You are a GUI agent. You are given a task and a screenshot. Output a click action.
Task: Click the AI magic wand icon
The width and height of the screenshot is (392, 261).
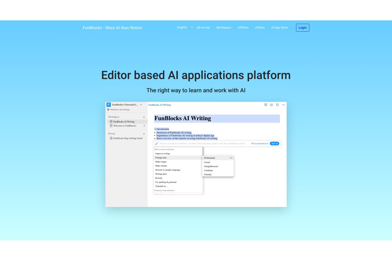[x=157, y=144]
